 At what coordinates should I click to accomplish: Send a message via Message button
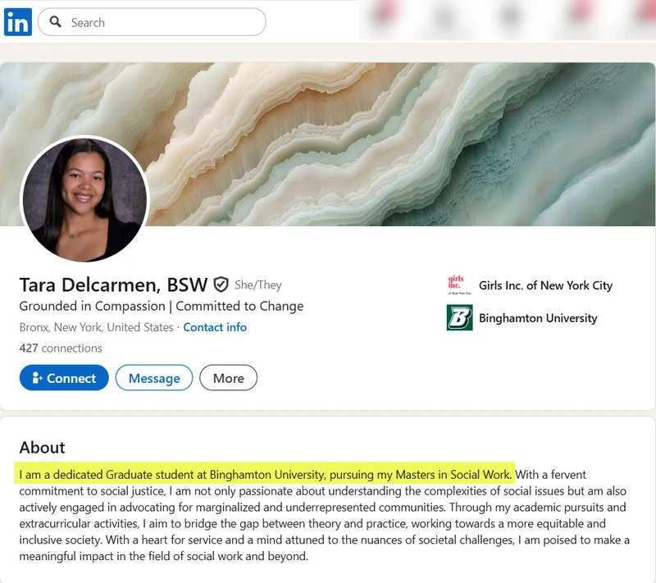click(x=154, y=378)
